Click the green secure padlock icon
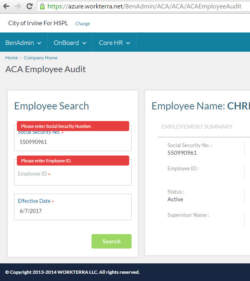This screenshot has height=281, width=250. (42, 6)
